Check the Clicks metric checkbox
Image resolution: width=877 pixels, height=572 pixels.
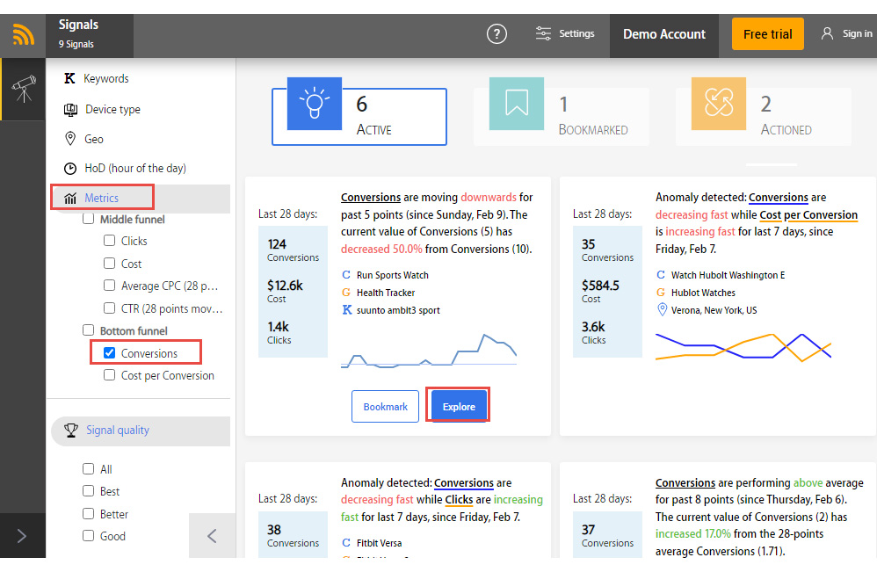[110, 241]
